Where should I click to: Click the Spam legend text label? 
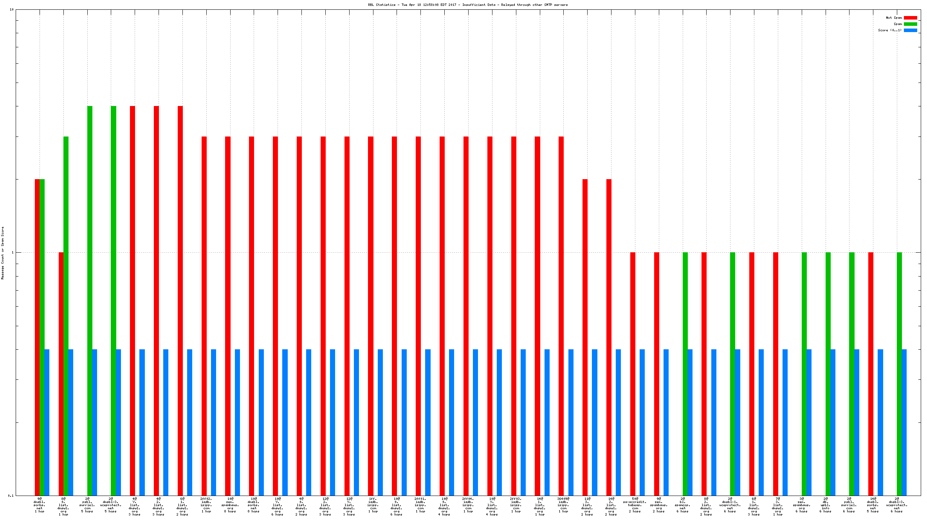pos(897,24)
